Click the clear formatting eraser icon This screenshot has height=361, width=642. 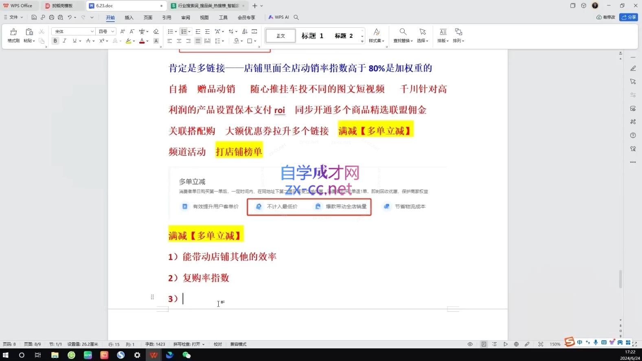(x=156, y=31)
